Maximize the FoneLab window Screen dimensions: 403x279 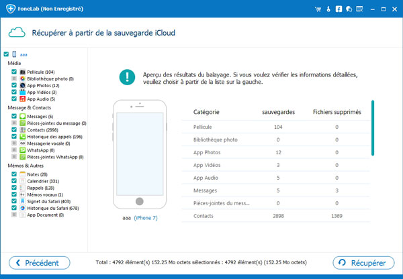[384, 9]
